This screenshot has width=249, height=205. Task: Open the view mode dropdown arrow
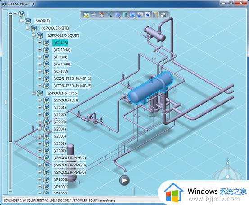coord(120,17)
